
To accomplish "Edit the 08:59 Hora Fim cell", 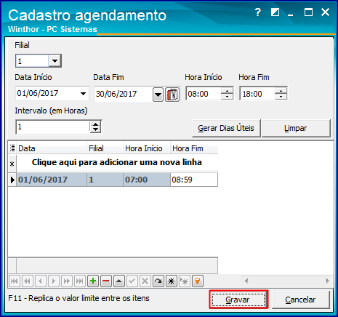I will tap(194, 180).
